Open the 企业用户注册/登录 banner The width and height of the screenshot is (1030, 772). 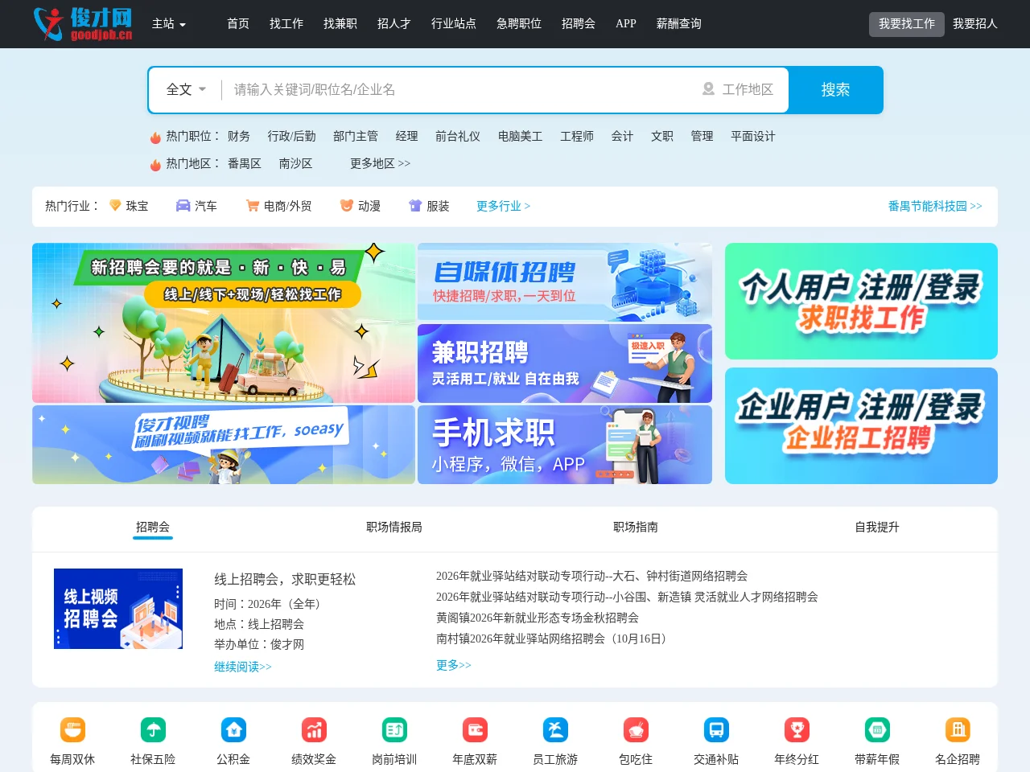coord(861,426)
